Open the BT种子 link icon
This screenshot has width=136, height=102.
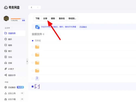[6, 69]
